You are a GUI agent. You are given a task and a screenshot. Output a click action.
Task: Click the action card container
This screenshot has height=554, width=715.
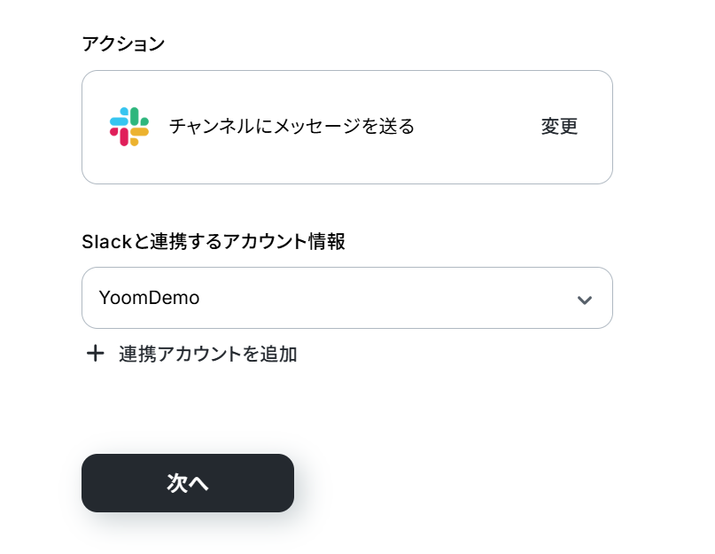pyautogui.click(x=347, y=128)
